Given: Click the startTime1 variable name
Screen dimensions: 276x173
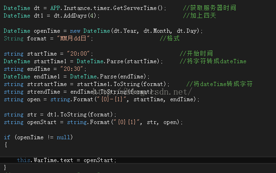Looking at the screenshot, I should click(50, 61).
